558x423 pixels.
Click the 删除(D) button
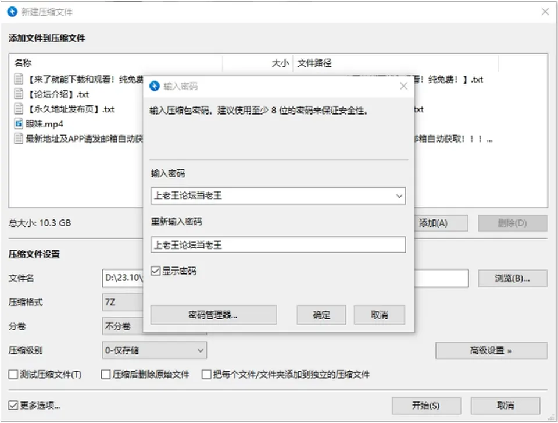[x=513, y=223]
